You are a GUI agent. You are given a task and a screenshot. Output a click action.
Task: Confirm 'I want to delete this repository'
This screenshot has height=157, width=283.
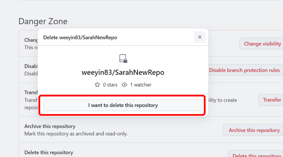click(123, 105)
